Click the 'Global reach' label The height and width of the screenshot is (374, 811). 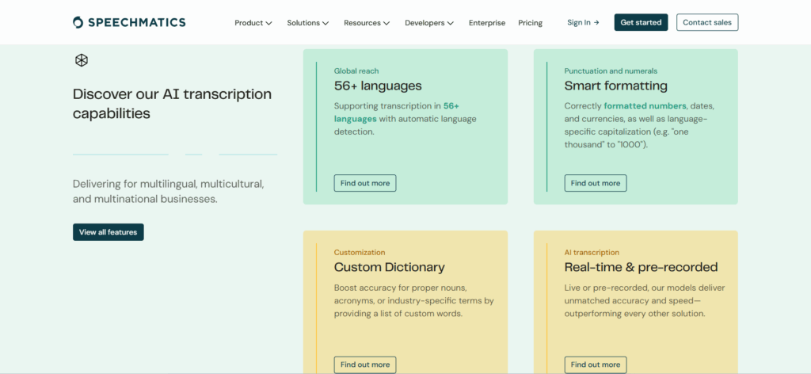point(356,71)
